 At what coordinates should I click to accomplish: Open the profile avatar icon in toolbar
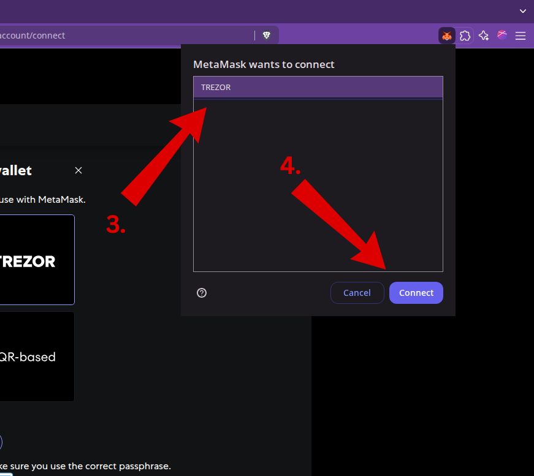[502, 35]
